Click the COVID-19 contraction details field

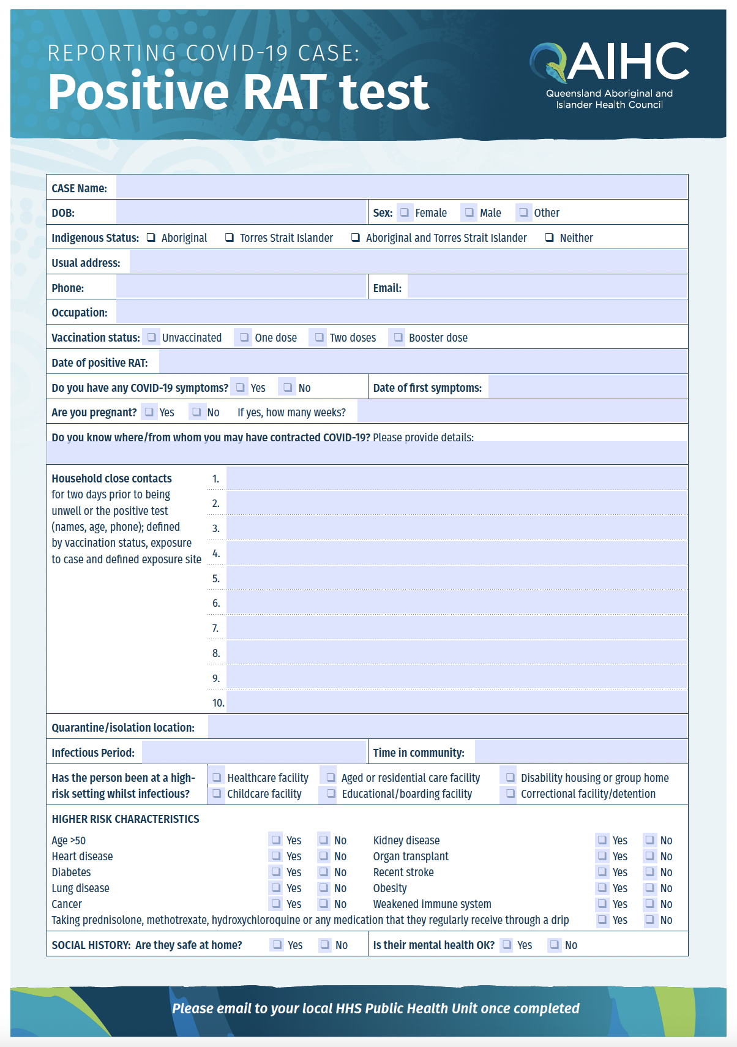pos(367,452)
